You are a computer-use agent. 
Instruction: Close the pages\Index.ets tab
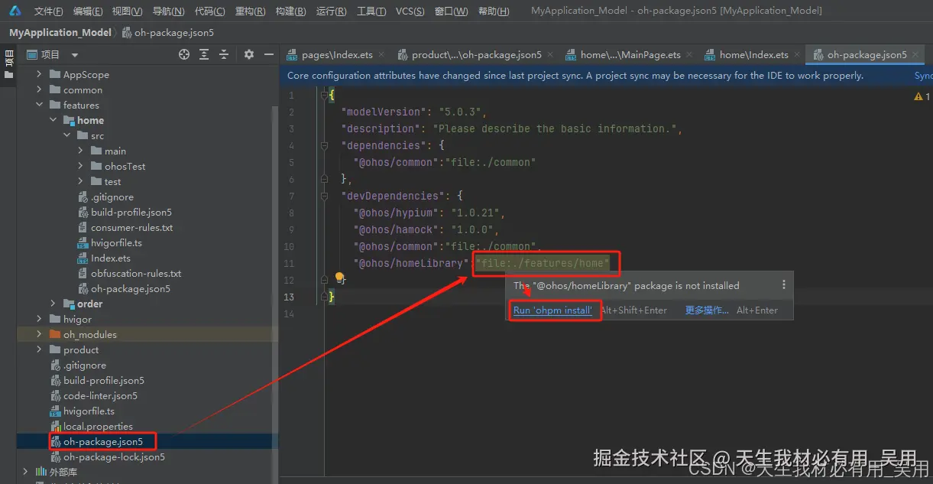[x=382, y=55]
